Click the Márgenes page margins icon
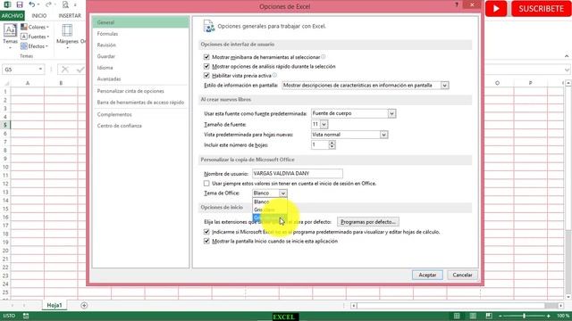The width and height of the screenshot is (572, 321). click(x=67, y=30)
